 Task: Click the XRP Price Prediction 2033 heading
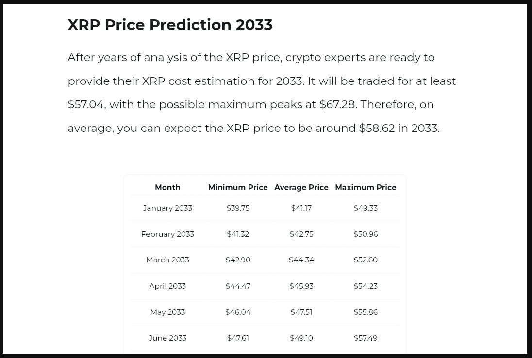170,25
